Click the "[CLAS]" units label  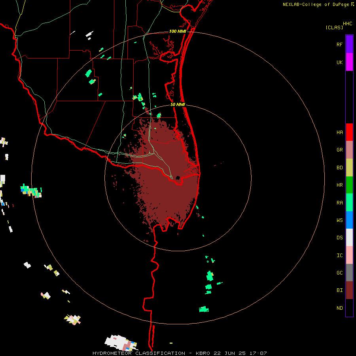point(334,27)
